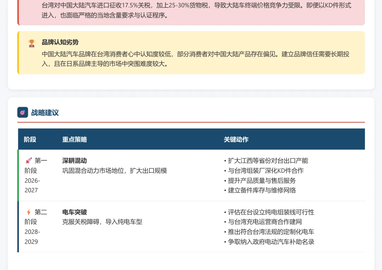Viewport: 382px width, 270px height.
Task: Click the rocket icon in 第一阶段 row
Action: [x=29, y=161]
